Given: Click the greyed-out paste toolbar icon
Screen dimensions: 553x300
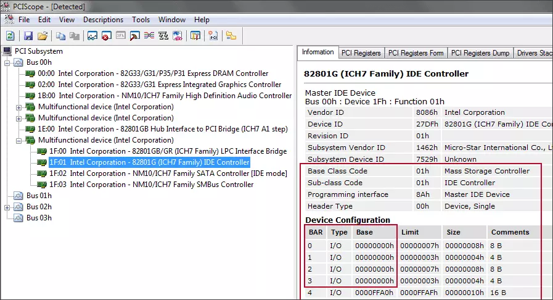Looking at the screenshot, I should [75, 36].
